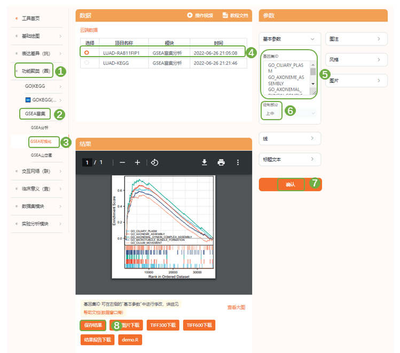Click the 时间 column header
400x353 pixels.
tap(218, 43)
